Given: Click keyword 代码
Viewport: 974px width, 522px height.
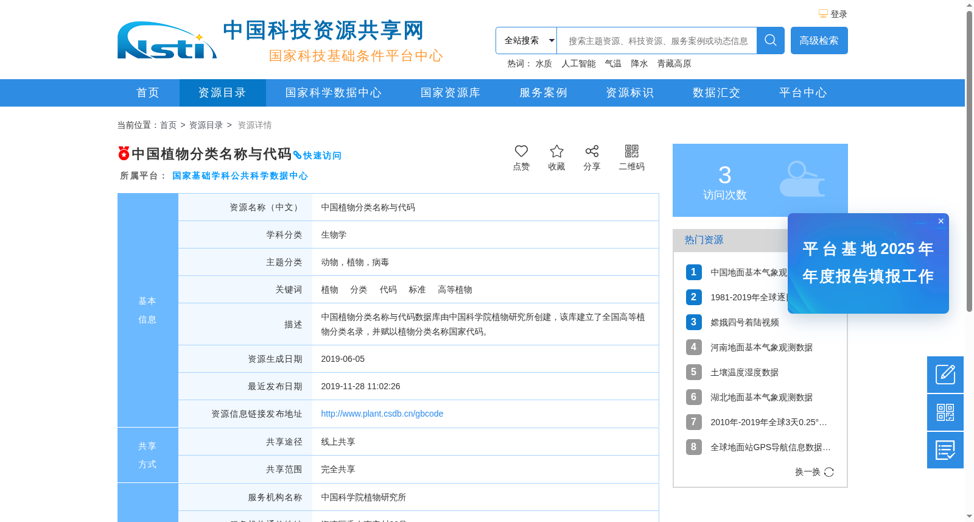Looking at the screenshot, I should [x=388, y=289].
